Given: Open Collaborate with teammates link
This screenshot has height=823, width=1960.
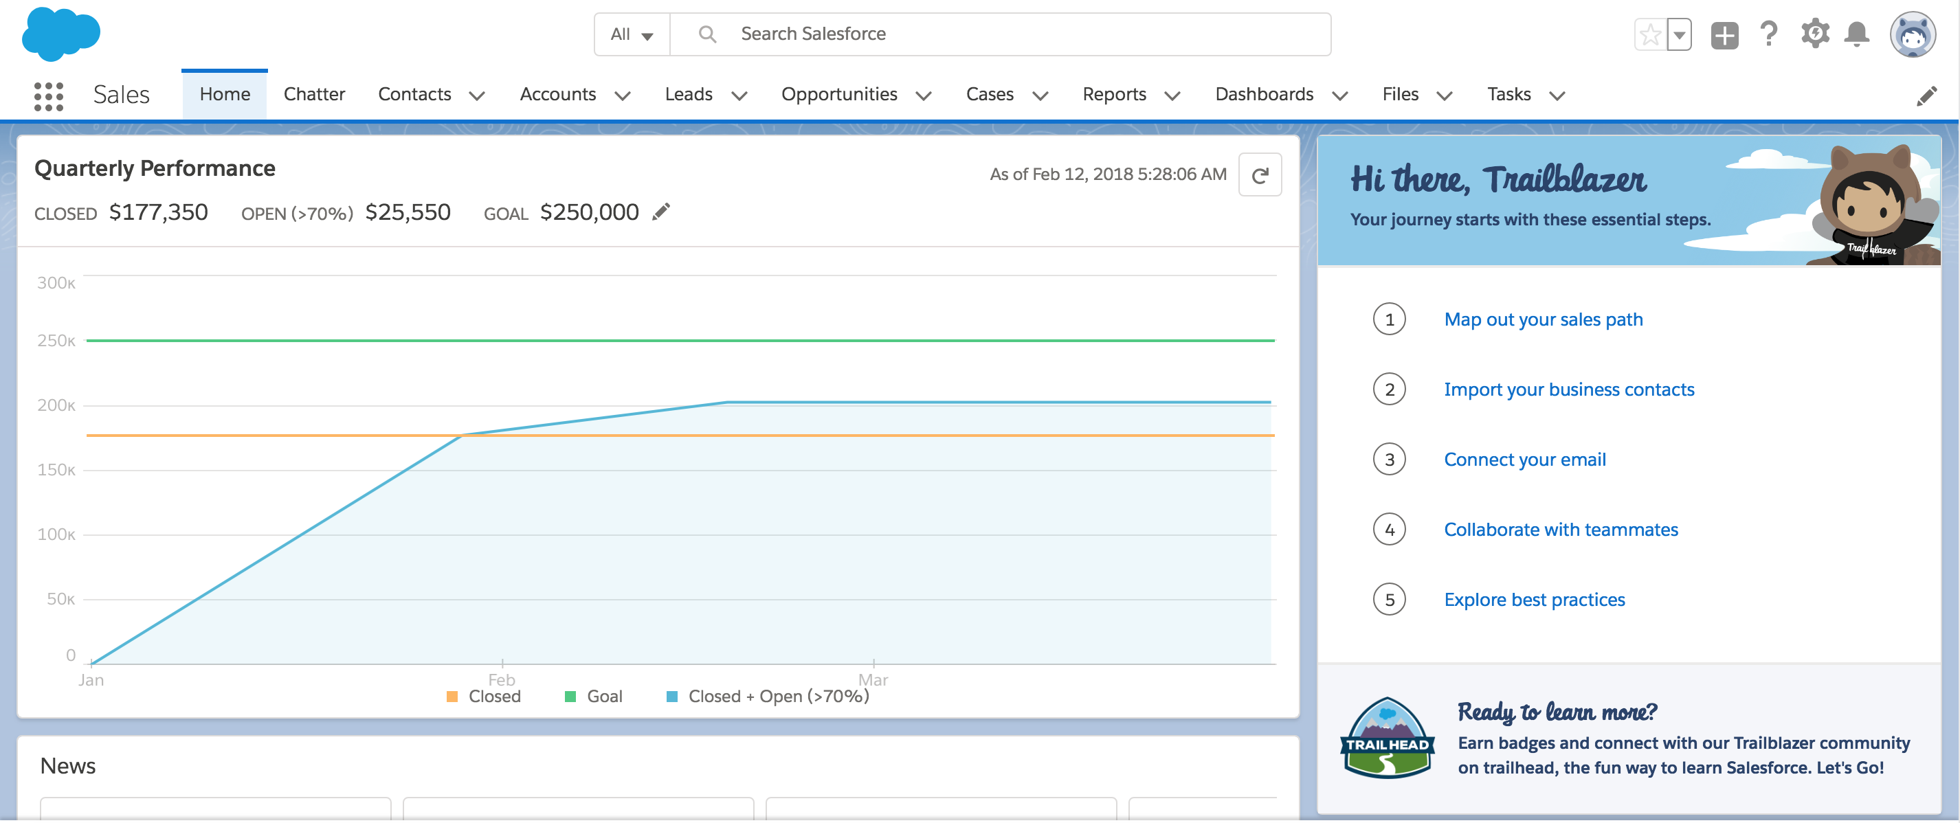Looking at the screenshot, I should (1561, 530).
